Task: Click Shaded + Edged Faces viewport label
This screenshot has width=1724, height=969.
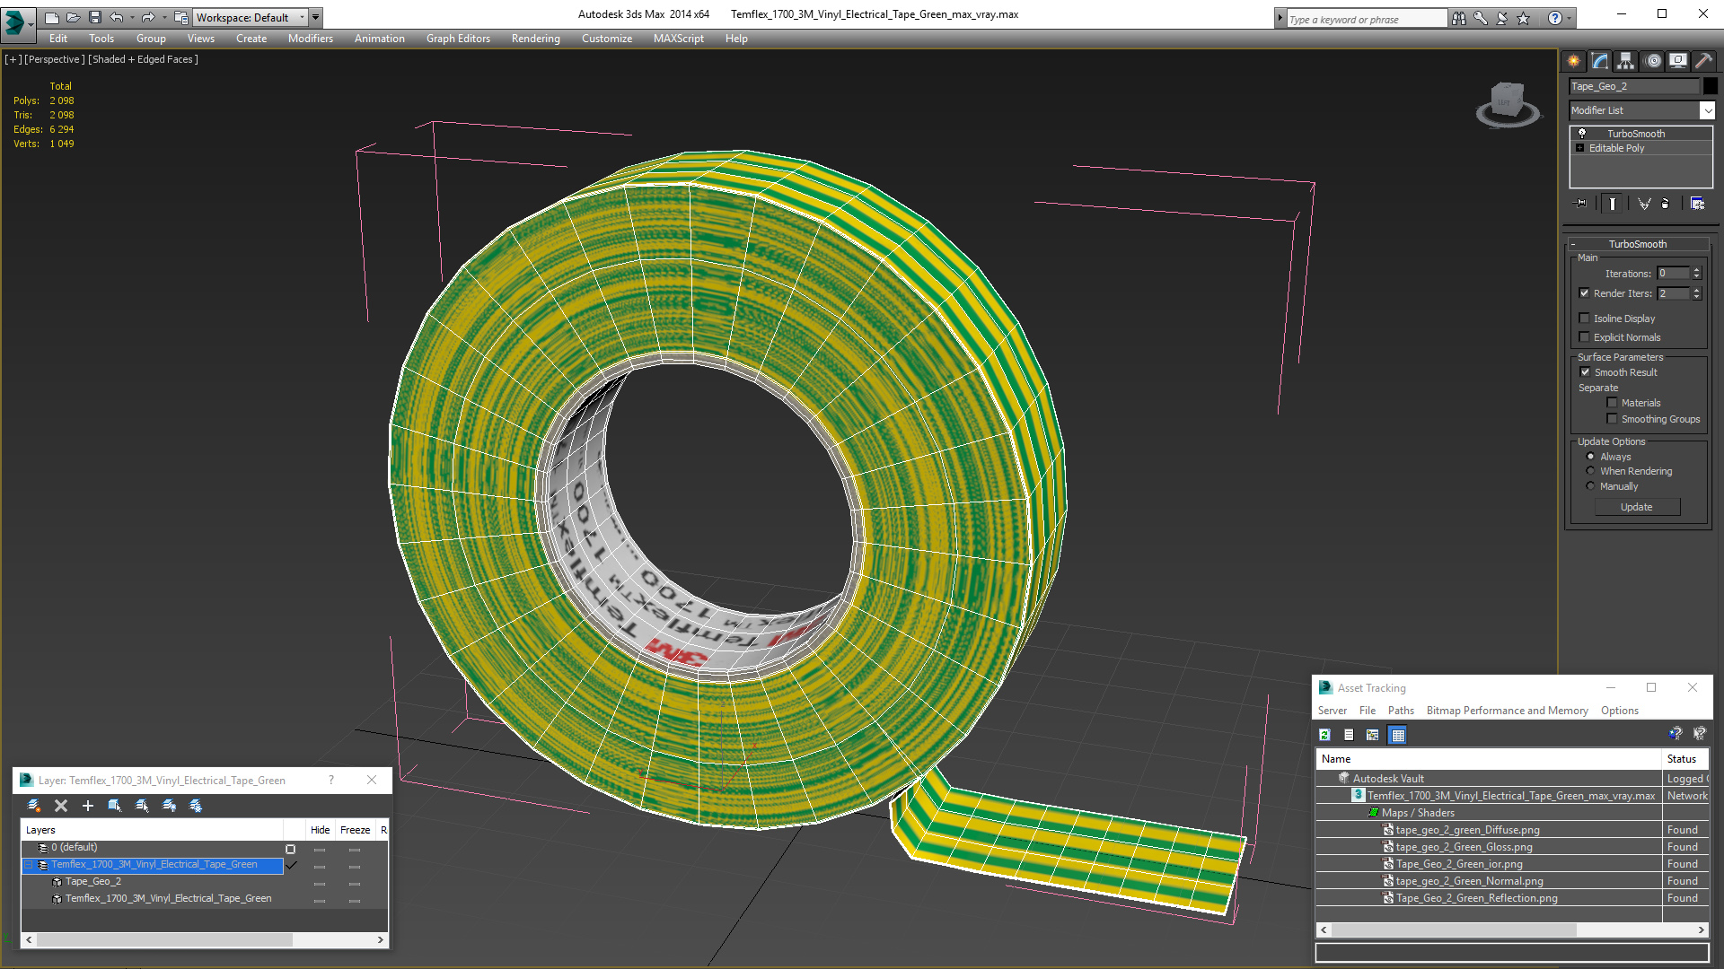Action: pos(144,59)
